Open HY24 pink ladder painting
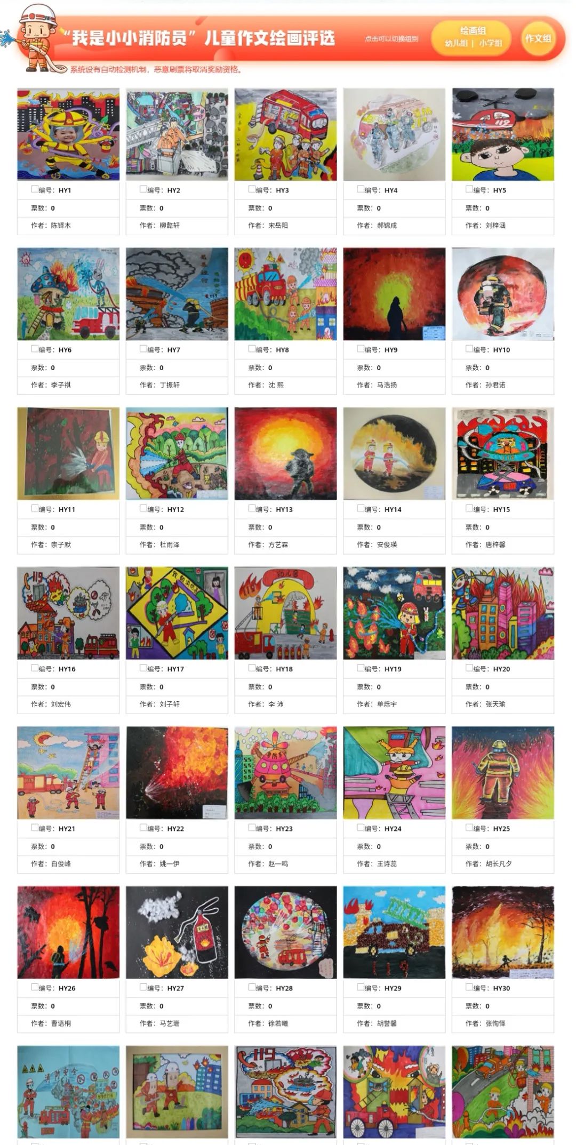Image resolution: width=576 pixels, height=1145 pixels. pos(394,773)
